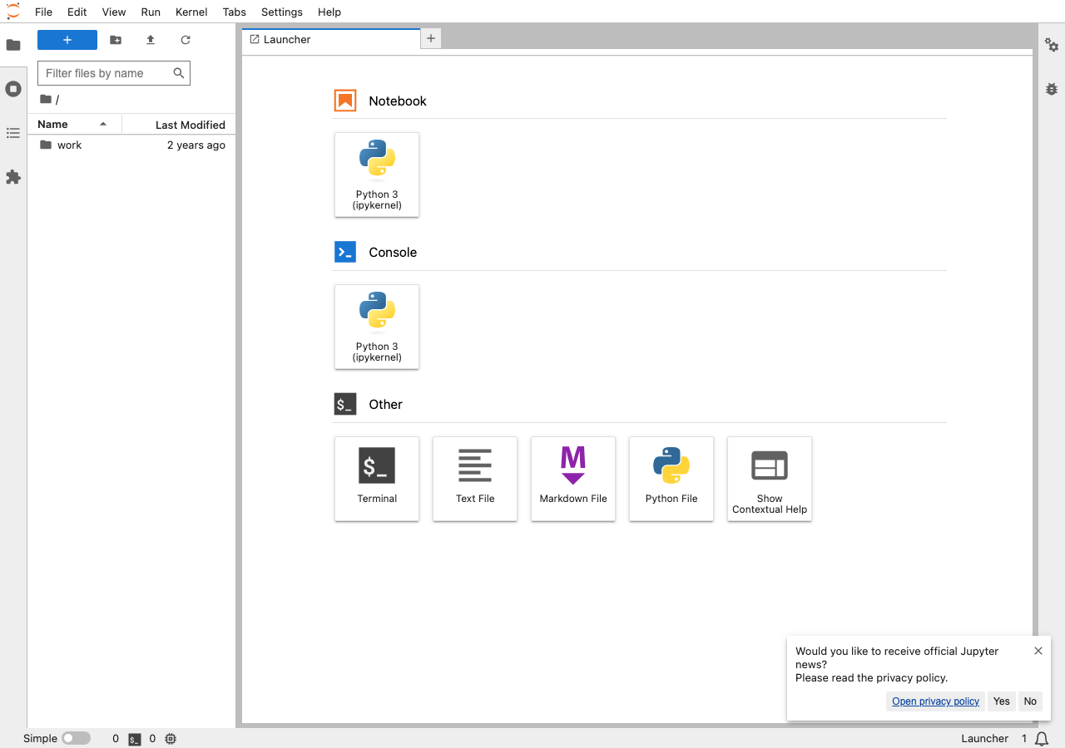Focus the Filter files by name field

(x=114, y=73)
